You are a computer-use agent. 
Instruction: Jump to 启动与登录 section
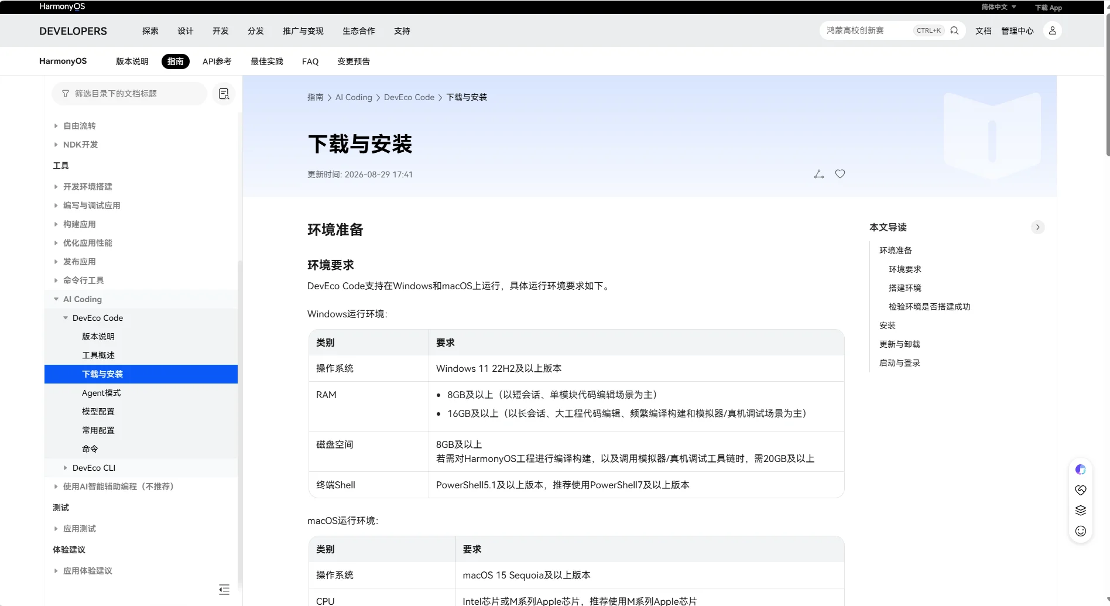900,363
